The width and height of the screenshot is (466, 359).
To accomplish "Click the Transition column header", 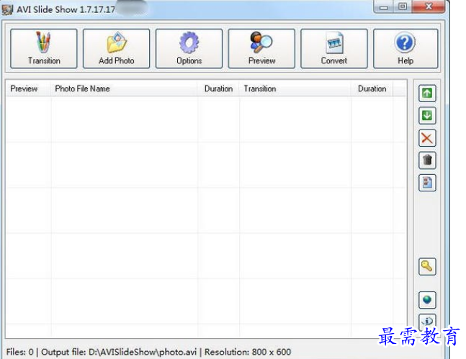I will pyautogui.click(x=295, y=88).
